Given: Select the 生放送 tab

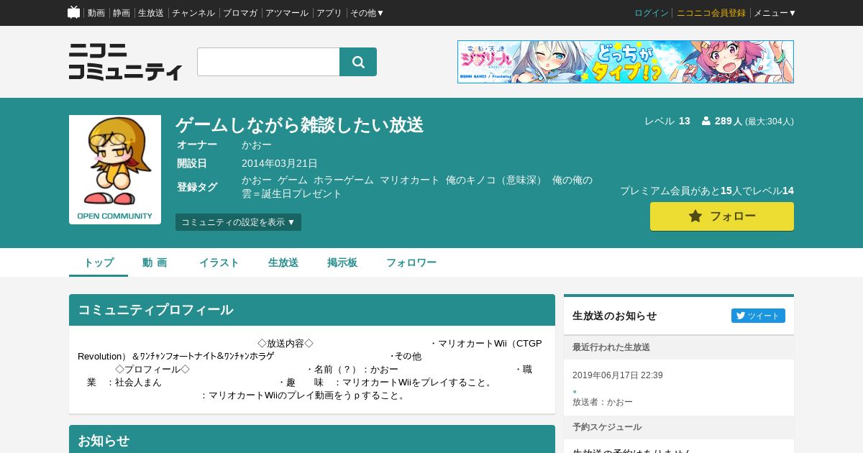Looking at the screenshot, I should click(283, 262).
